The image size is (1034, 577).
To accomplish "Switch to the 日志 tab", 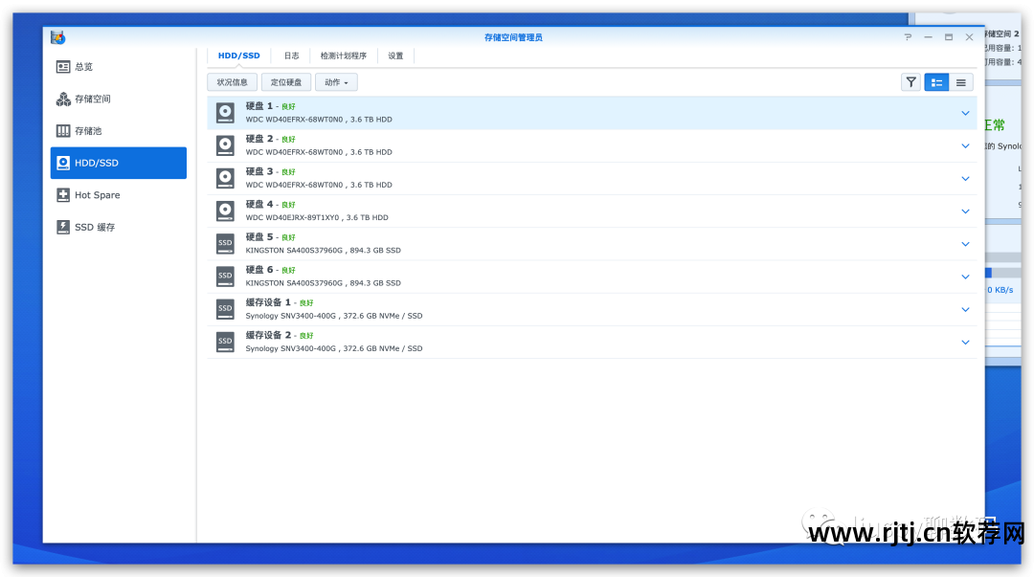I will click(291, 55).
